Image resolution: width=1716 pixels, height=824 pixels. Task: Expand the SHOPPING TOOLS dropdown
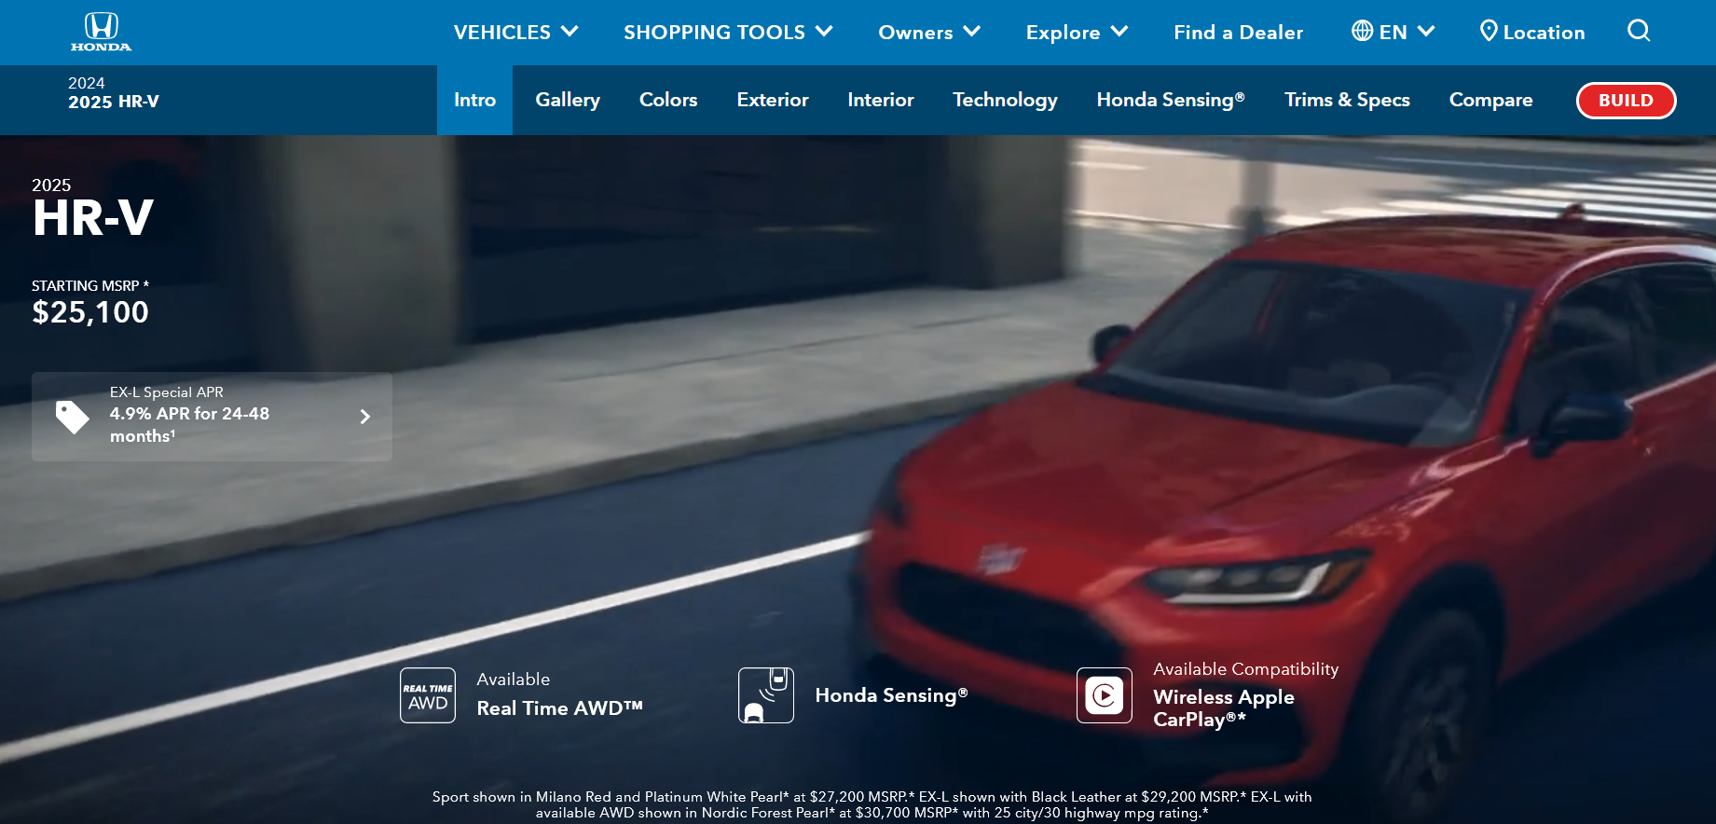pos(728,32)
